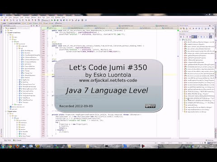Click the Cut scissors icon

point(17,20)
